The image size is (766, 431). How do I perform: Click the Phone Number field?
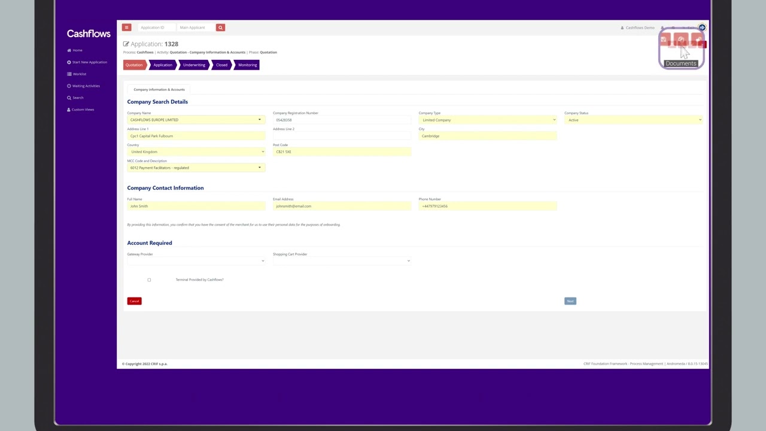click(x=488, y=206)
